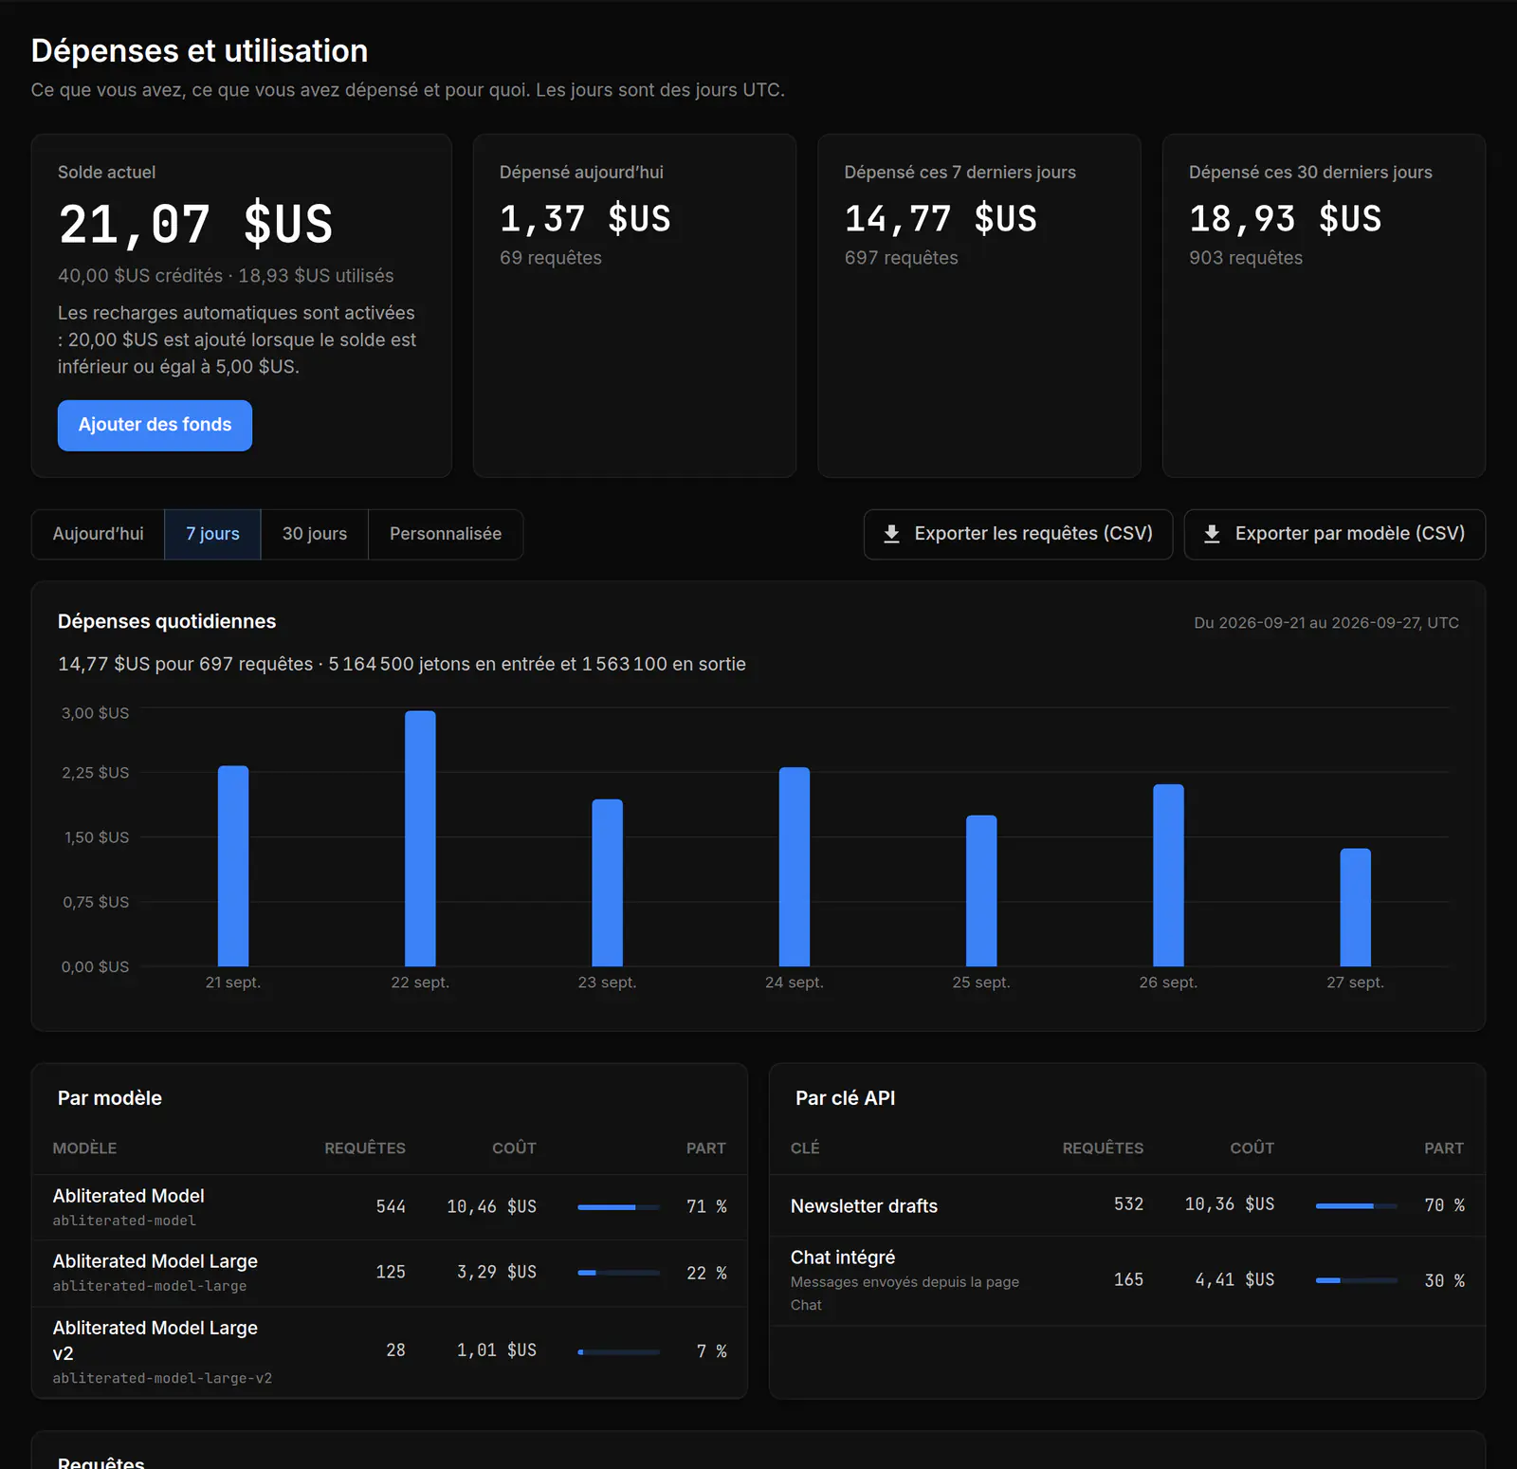Click the Newsletter drafts key name
1517x1469 pixels.
coord(864,1206)
